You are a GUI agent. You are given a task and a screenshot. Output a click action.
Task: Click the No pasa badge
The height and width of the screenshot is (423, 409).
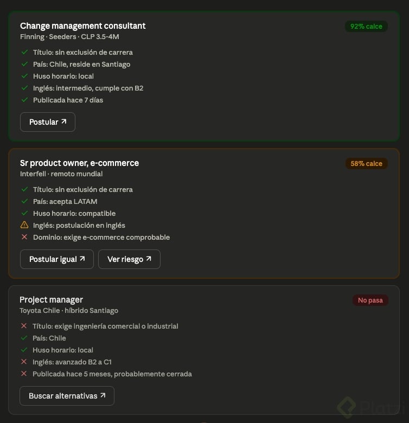click(x=370, y=300)
